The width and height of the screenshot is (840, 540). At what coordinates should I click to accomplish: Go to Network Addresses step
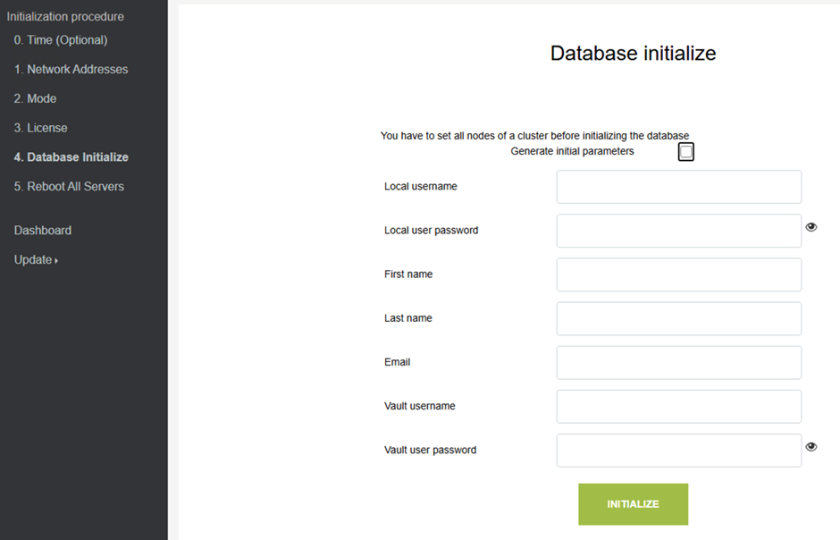tap(71, 70)
